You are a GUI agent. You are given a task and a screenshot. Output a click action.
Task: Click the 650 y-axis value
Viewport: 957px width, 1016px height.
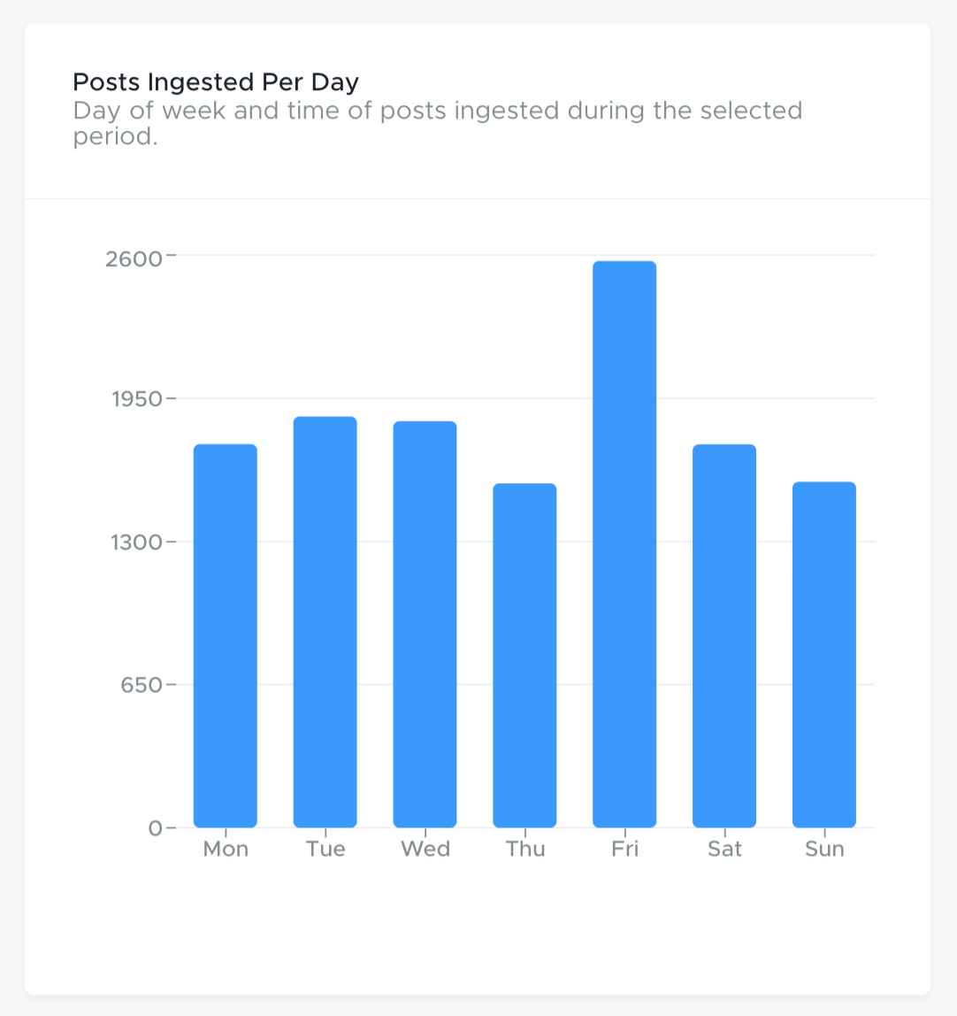click(142, 685)
